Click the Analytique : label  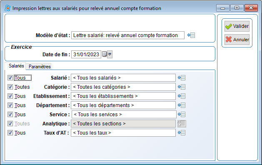coord(56,124)
